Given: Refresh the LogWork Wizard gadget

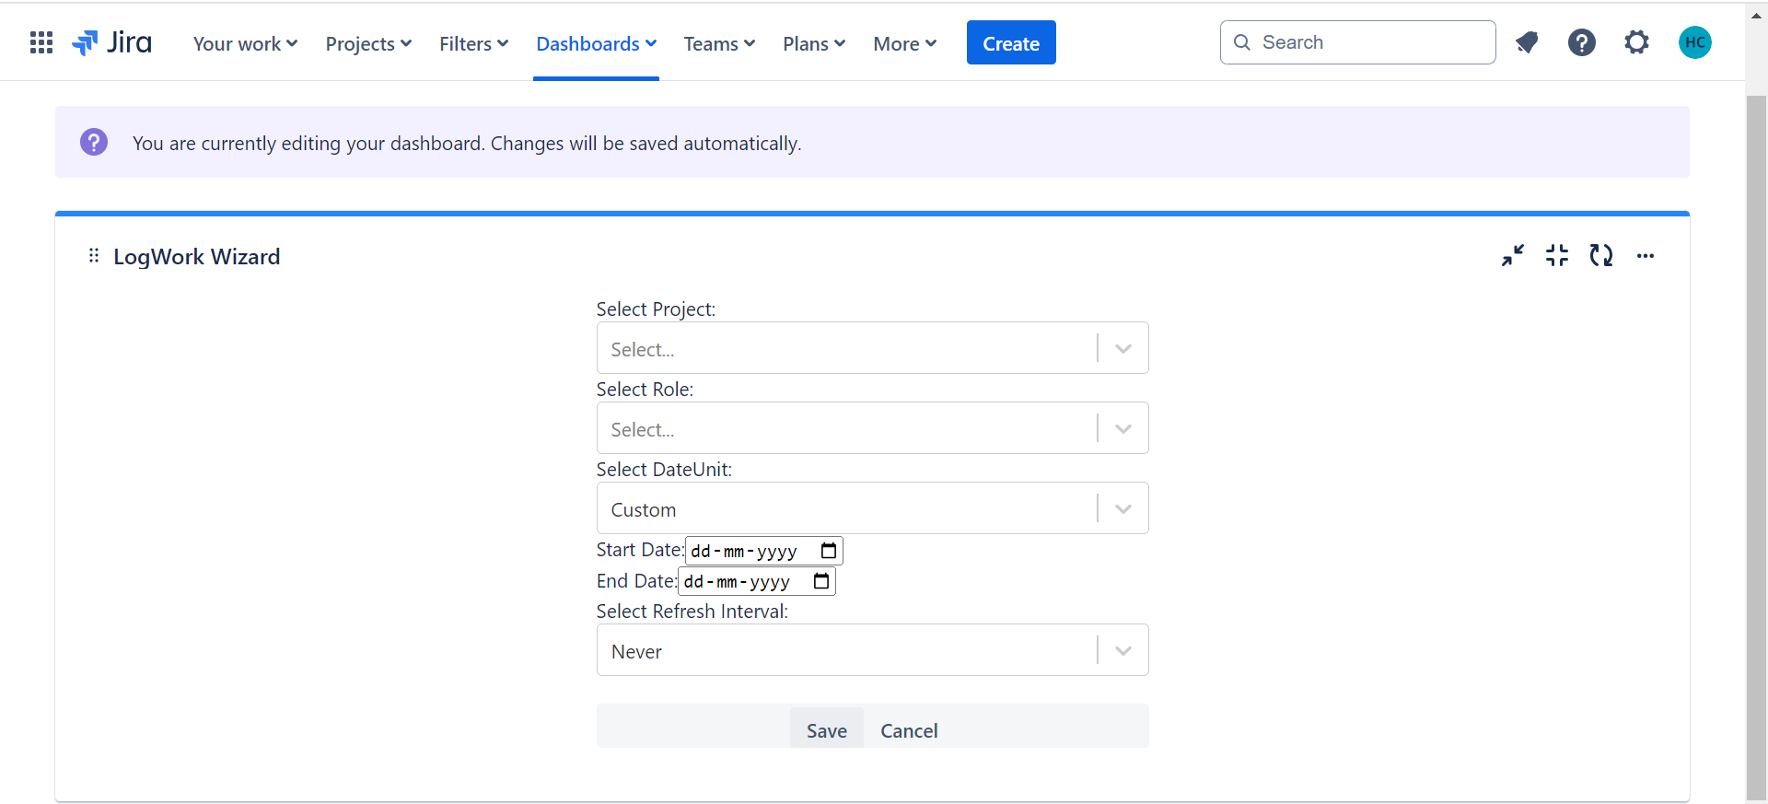Looking at the screenshot, I should [1601, 255].
